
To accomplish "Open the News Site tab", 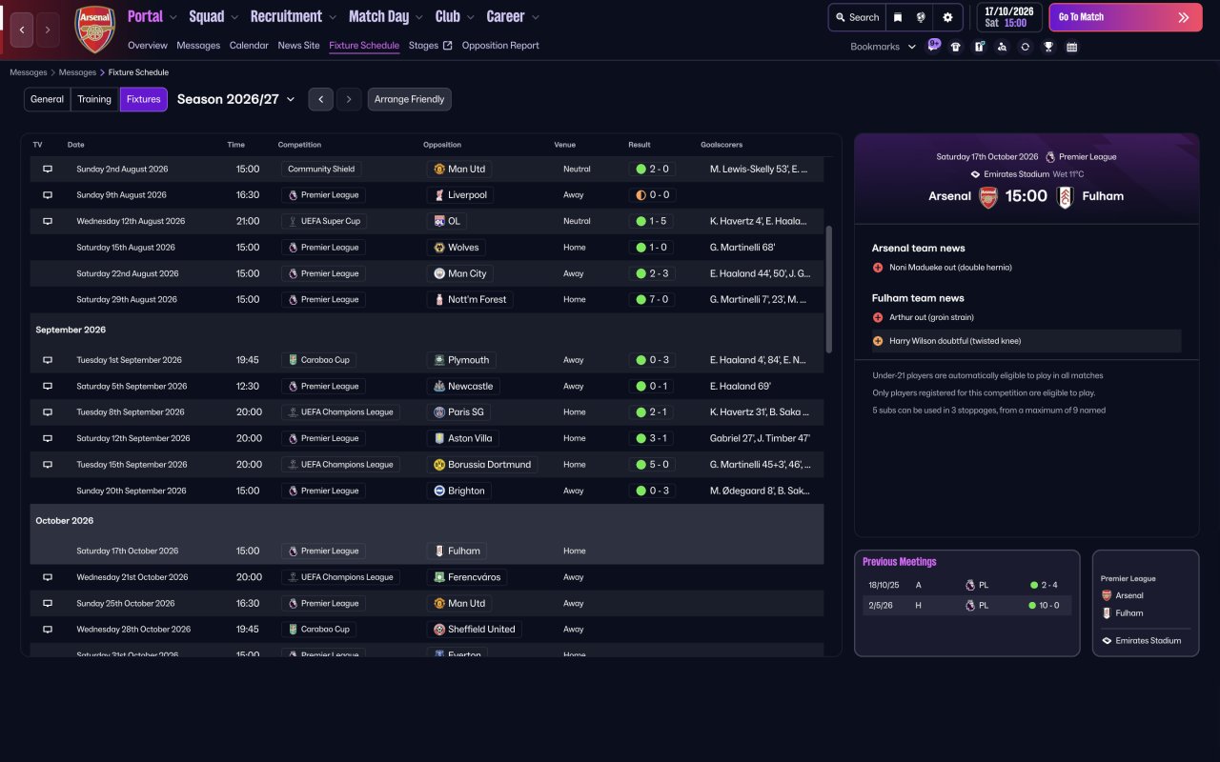I will 299,46.
